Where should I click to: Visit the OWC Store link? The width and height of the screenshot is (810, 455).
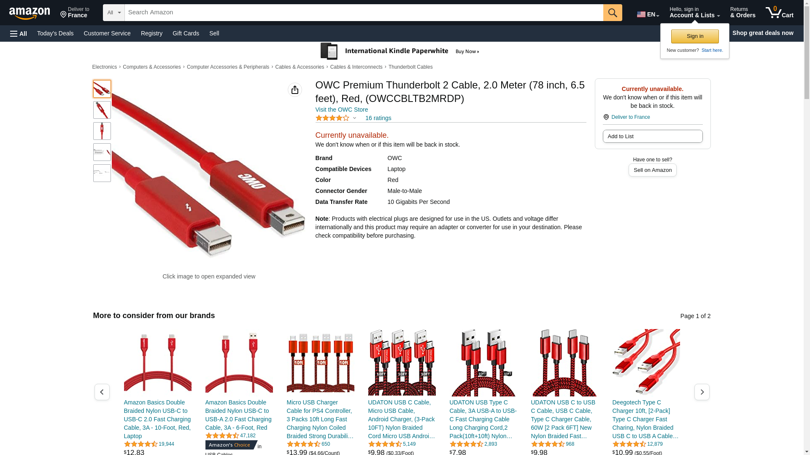(x=342, y=110)
